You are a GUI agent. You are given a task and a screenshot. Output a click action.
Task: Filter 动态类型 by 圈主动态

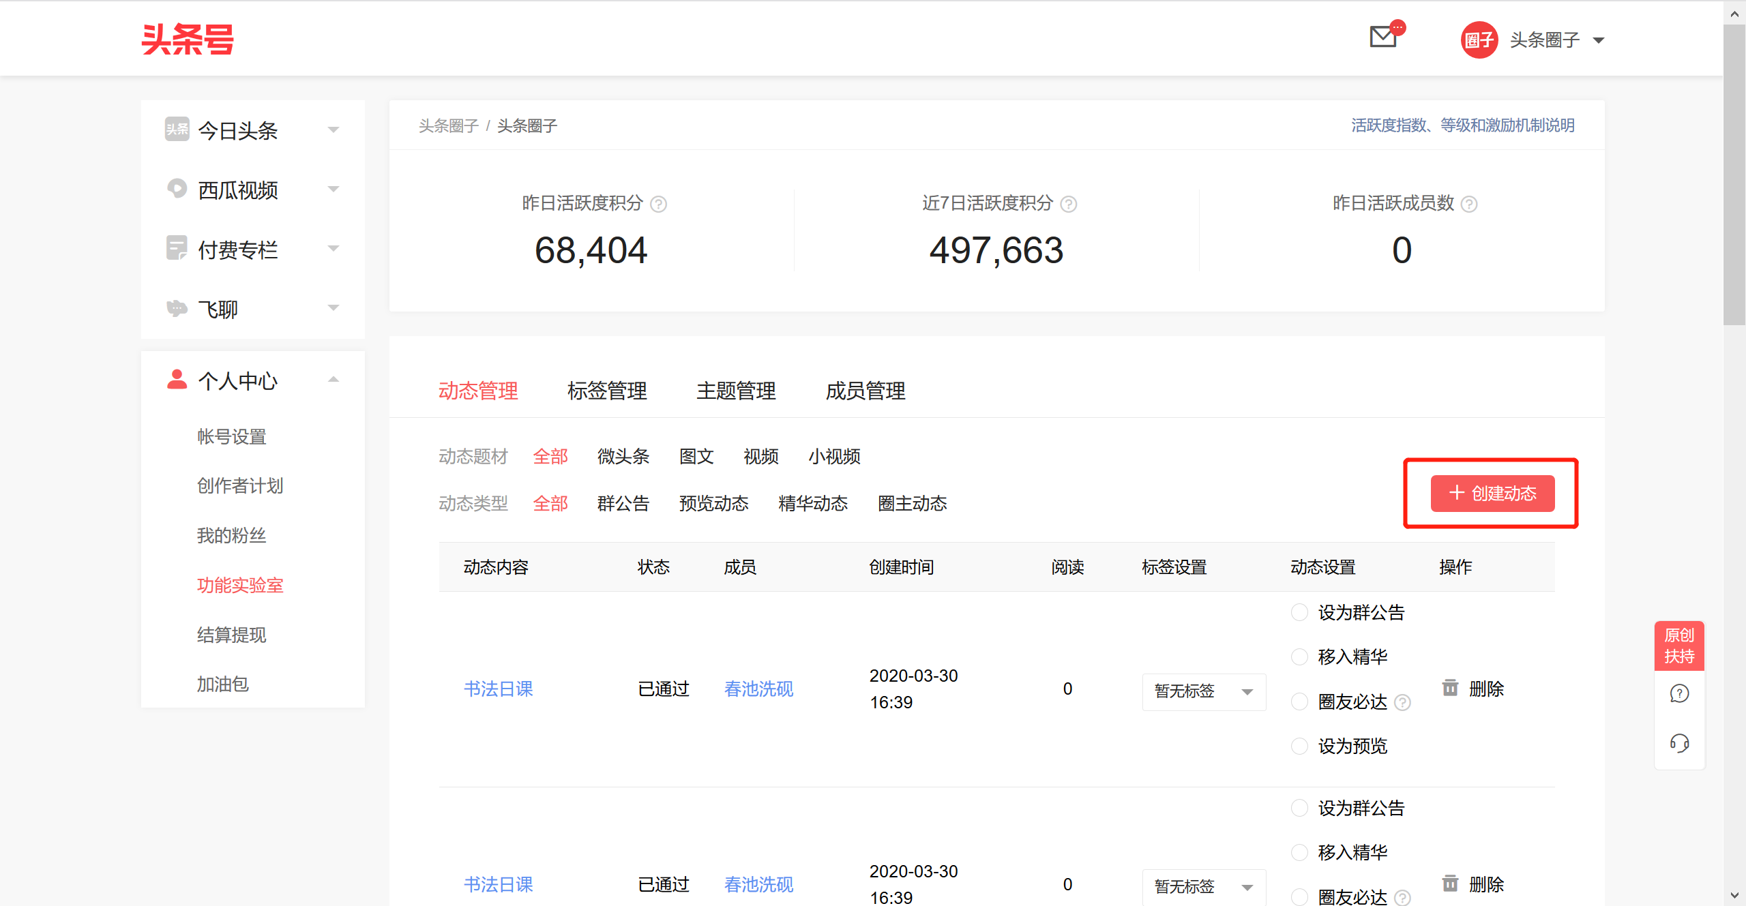pyautogui.click(x=913, y=503)
